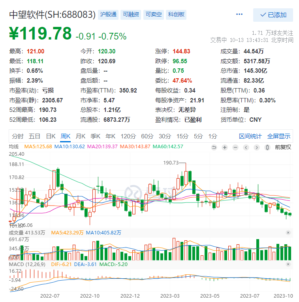
Task: Click the 已添加 watchlist button
Action: (x=273, y=15)
